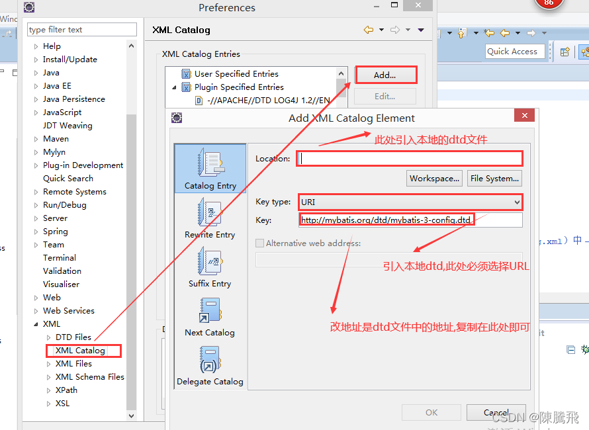The image size is (589, 430).
Task: Select Validation in the preferences tree
Action: click(x=62, y=271)
